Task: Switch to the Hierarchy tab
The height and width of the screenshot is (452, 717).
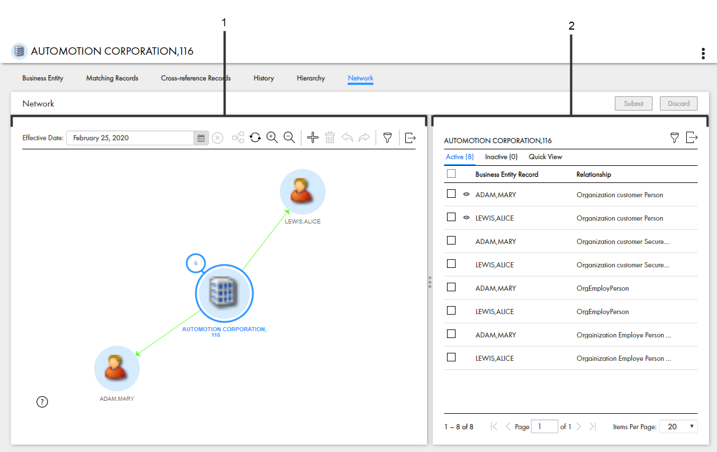Action: [311, 78]
